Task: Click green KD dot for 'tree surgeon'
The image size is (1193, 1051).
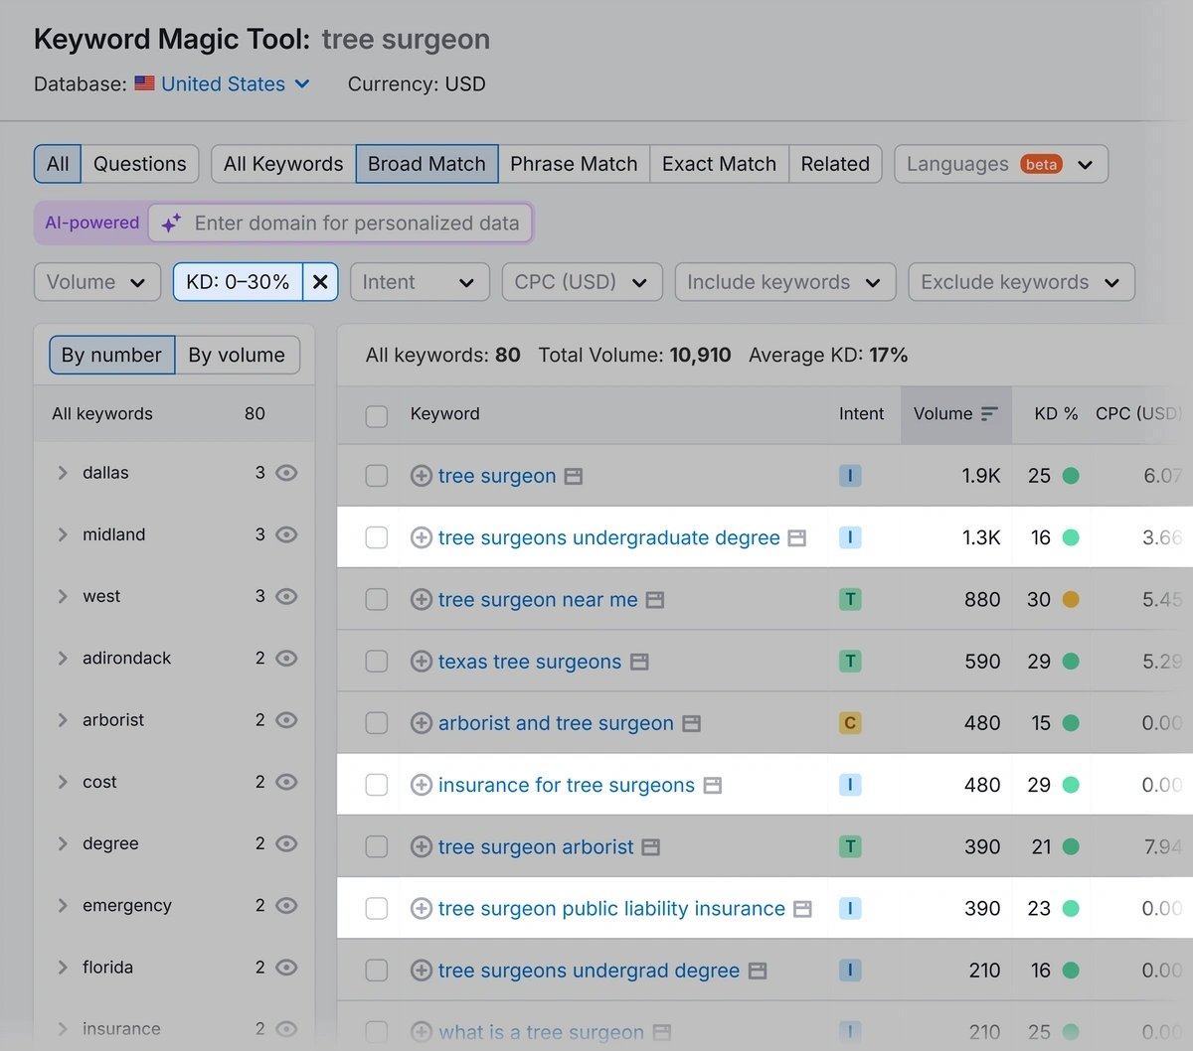Action: 1071,476
